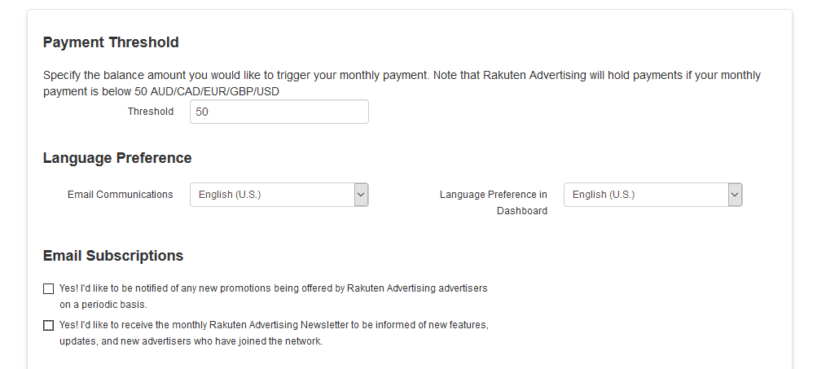Click the promotions notification label text
Image resolution: width=817 pixels, height=369 pixels.
coord(274,296)
